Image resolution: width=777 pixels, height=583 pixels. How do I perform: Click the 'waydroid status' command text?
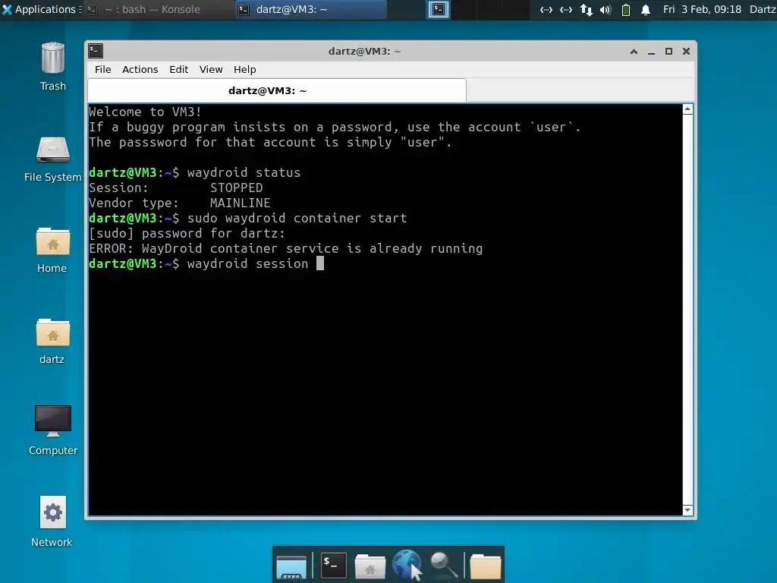[244, 172]
